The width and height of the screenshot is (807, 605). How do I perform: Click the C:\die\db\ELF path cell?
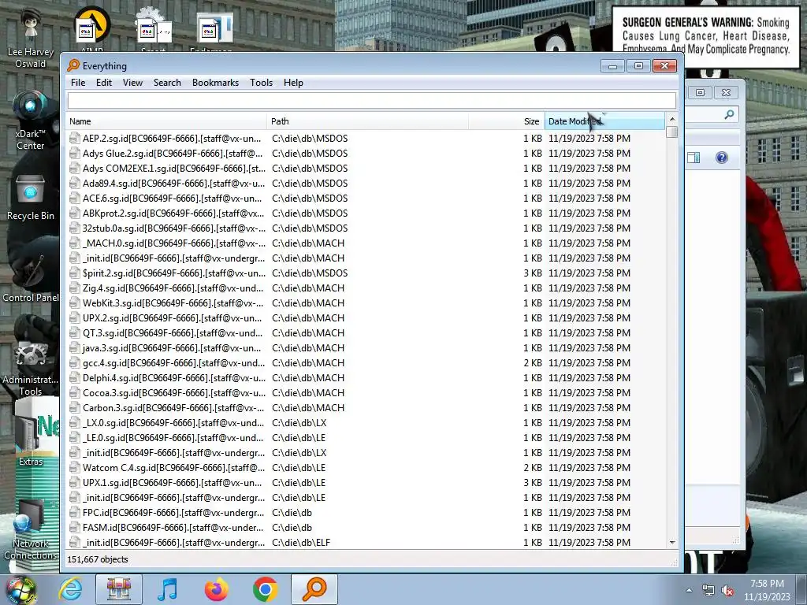coord(301,542)
